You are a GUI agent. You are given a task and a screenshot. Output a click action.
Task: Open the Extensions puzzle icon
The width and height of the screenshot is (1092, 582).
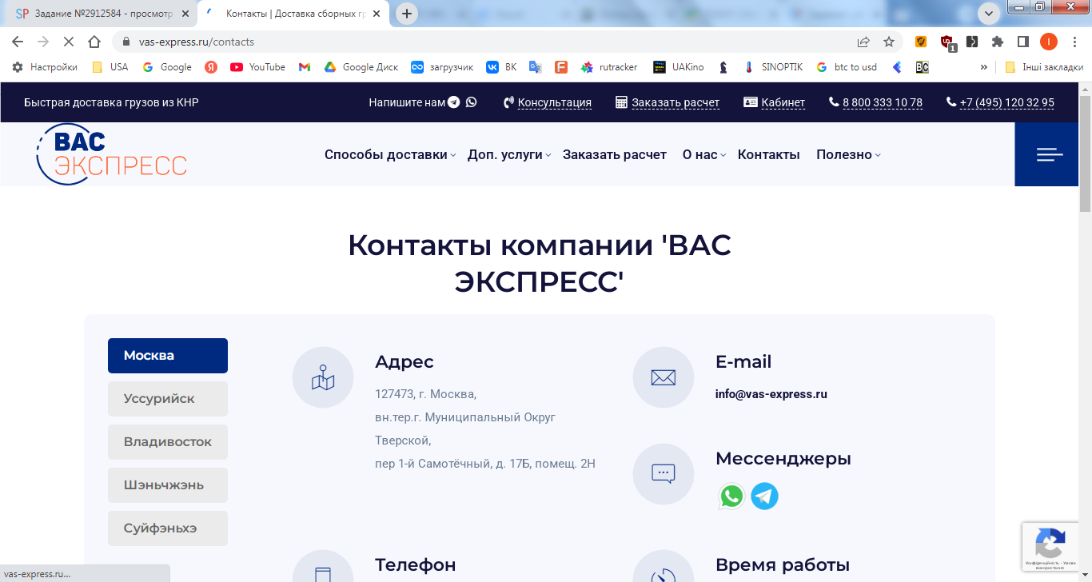[998, 42]
